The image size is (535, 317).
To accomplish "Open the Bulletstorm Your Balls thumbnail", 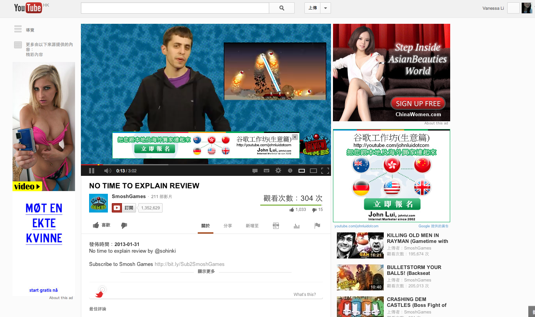I will pyautogui.click(x=360, y=277).
